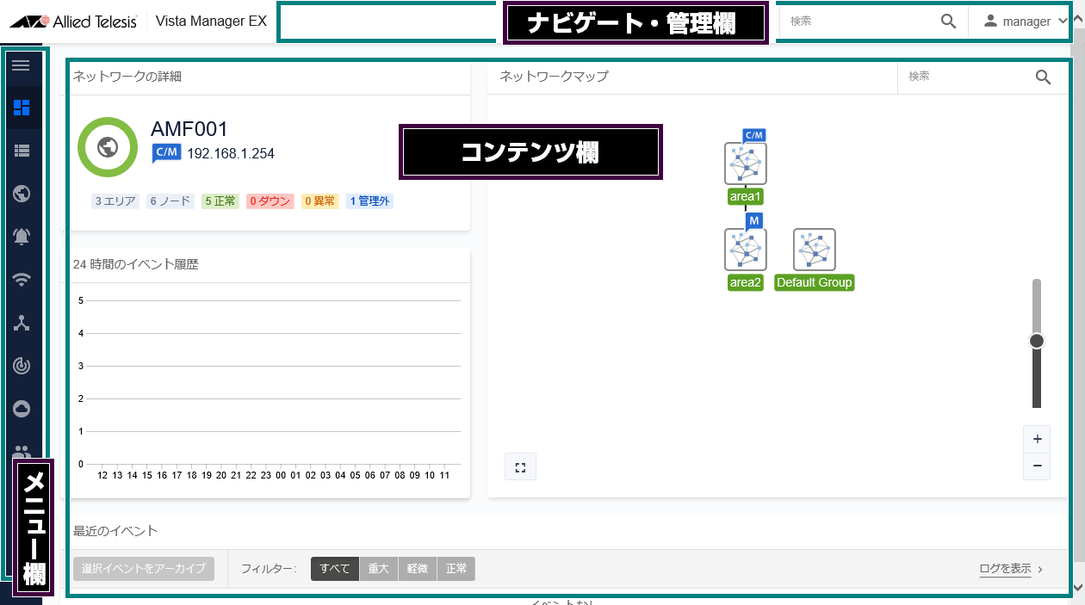Open the topology node icon in the sidebar
The image size is (1085, 605).
click(22, 322)
